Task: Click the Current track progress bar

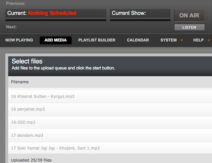Action: tap(56, 20)
